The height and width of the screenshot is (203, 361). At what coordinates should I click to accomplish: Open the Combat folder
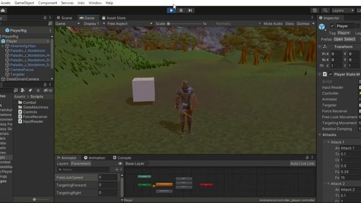click(x=27, y=103)
